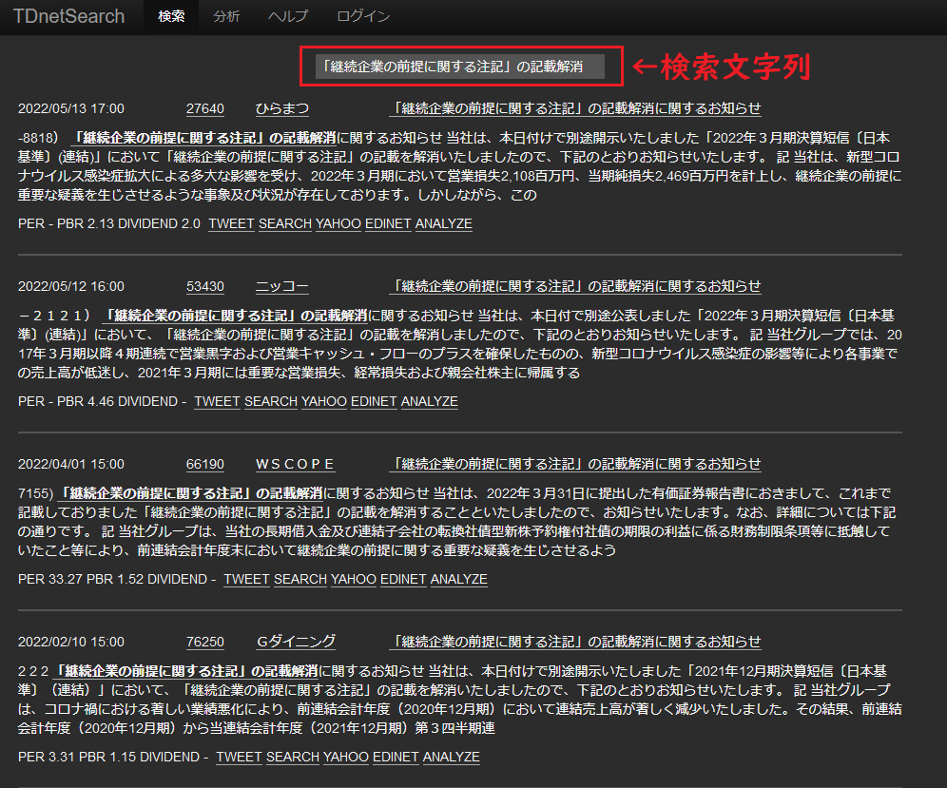
Task: Click TWEET link for ひらまつ entry
Action: point(231,223)
